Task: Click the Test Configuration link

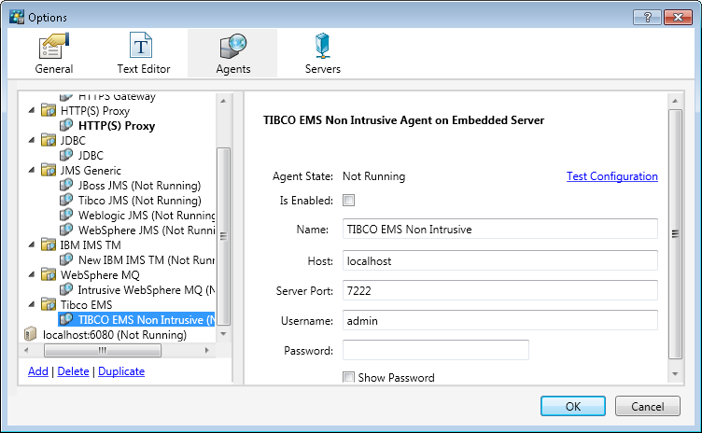Action: tap(611, 176)
